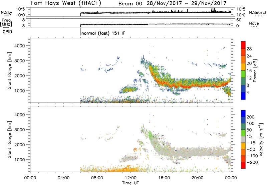Click the "28" tick on Power colorbar
The height and width of the screenshot is (185, 267).
(249, 49)
